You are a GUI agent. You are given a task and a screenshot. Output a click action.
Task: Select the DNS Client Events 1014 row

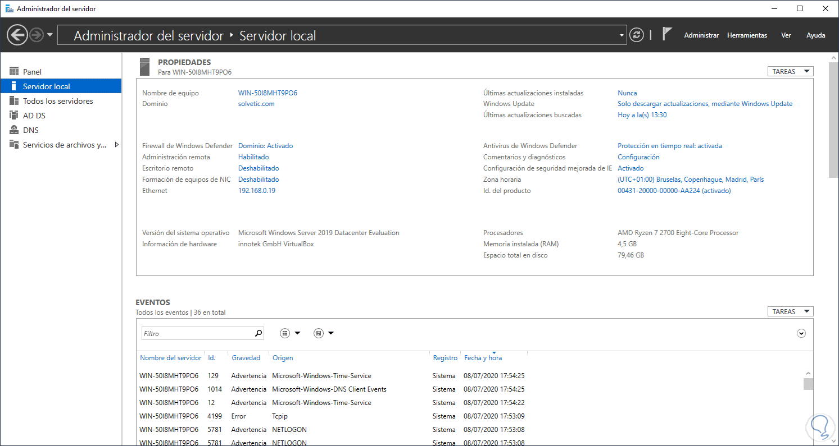[x=332, y=389]
